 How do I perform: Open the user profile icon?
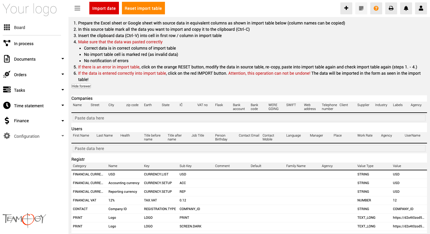point(421,8)
